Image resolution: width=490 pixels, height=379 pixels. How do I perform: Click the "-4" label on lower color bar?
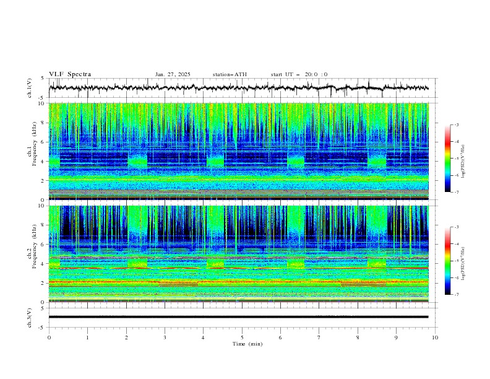(457, 244)
